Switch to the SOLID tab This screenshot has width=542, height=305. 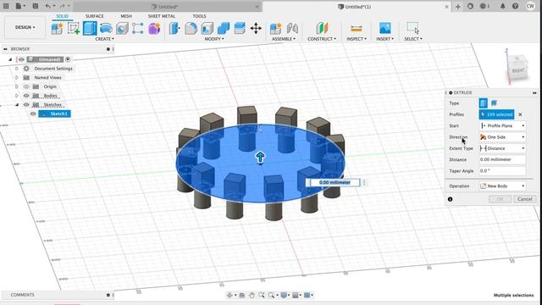pos(62,16)
